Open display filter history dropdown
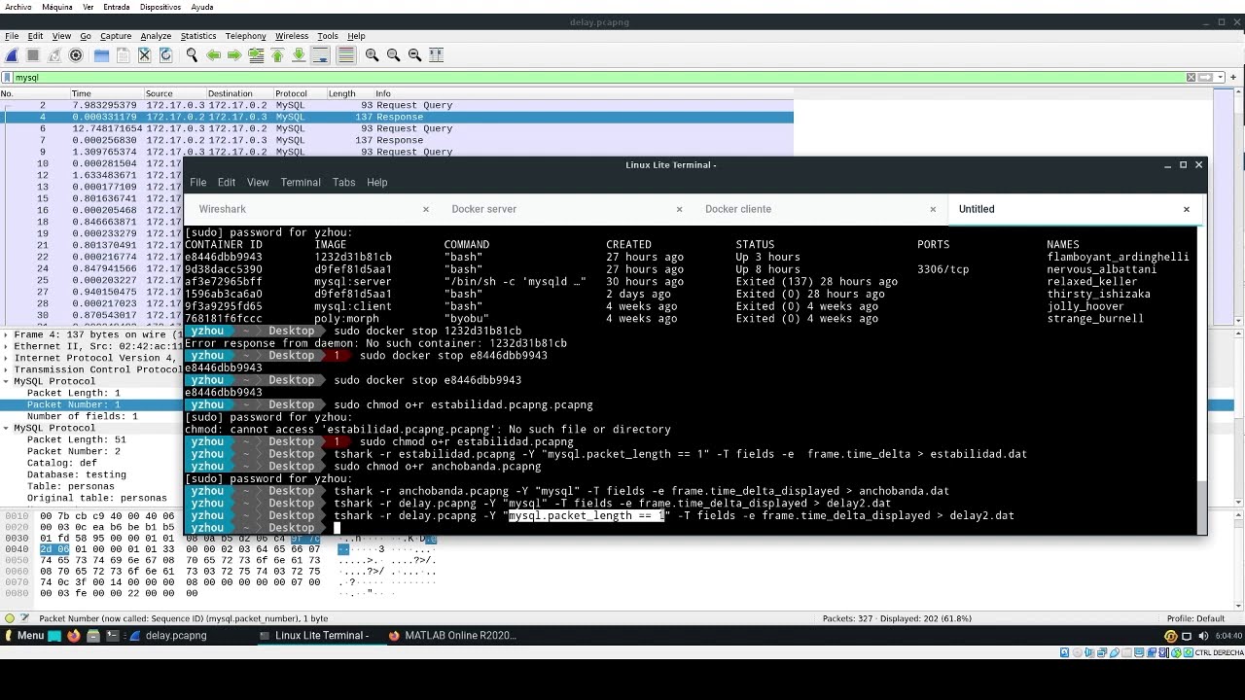 1220,78
